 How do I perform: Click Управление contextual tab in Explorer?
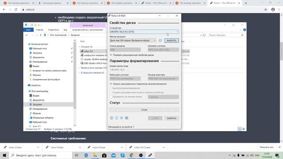click(88, 26)
